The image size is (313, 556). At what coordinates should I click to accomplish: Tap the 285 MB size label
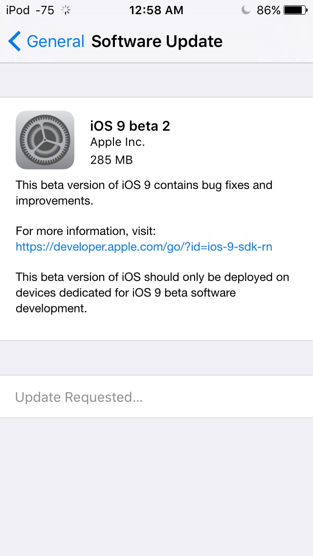pyautogui.click(x=112, y=160)
